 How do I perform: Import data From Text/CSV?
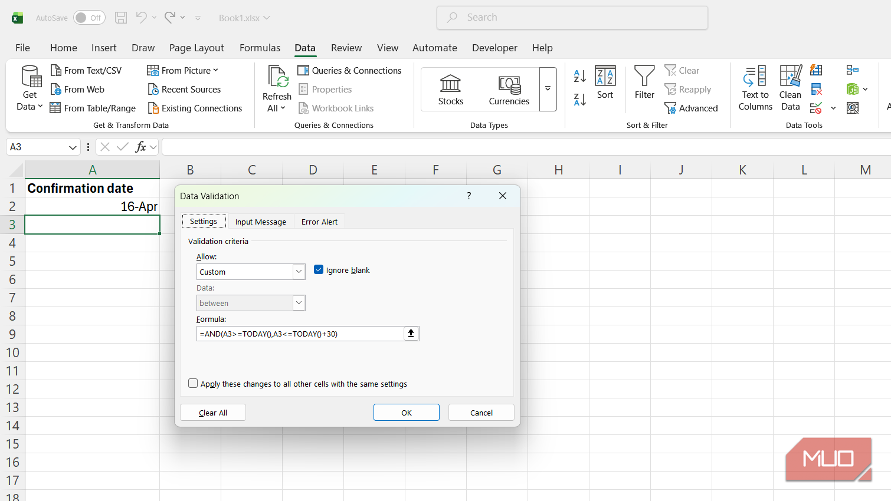86,71
